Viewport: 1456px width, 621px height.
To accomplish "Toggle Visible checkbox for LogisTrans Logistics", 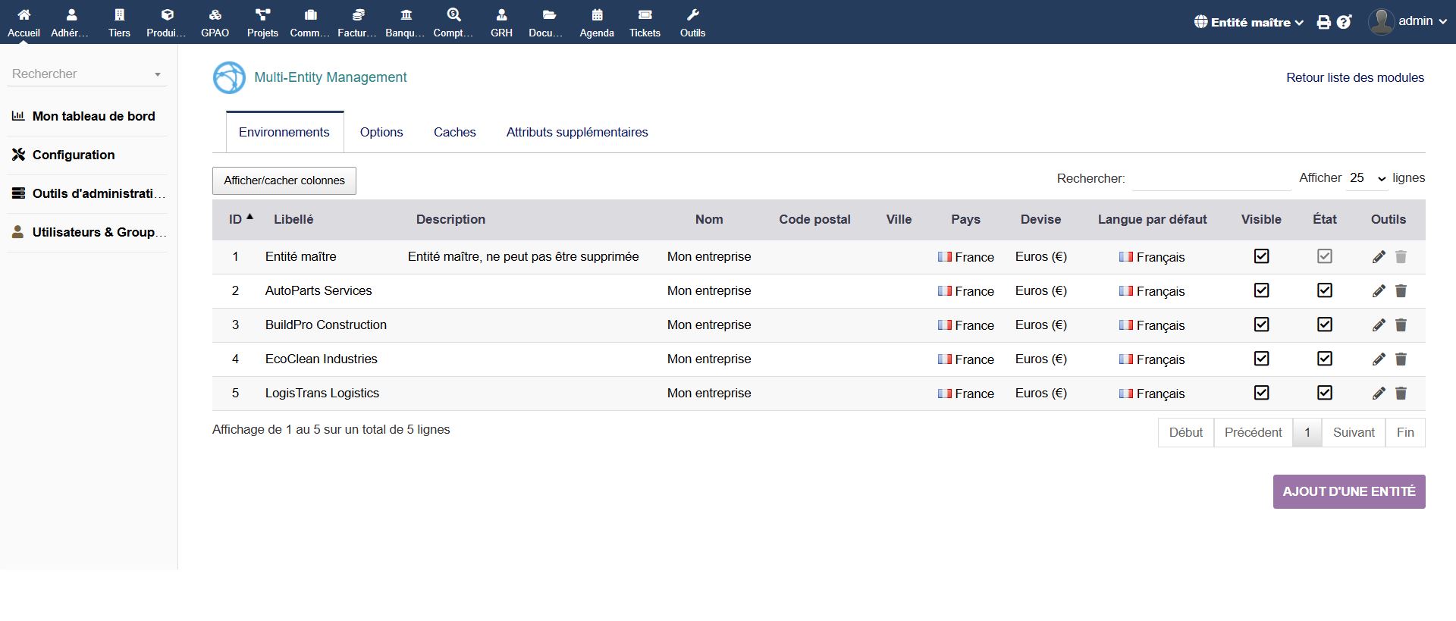I will click(x=1261, y=393).
